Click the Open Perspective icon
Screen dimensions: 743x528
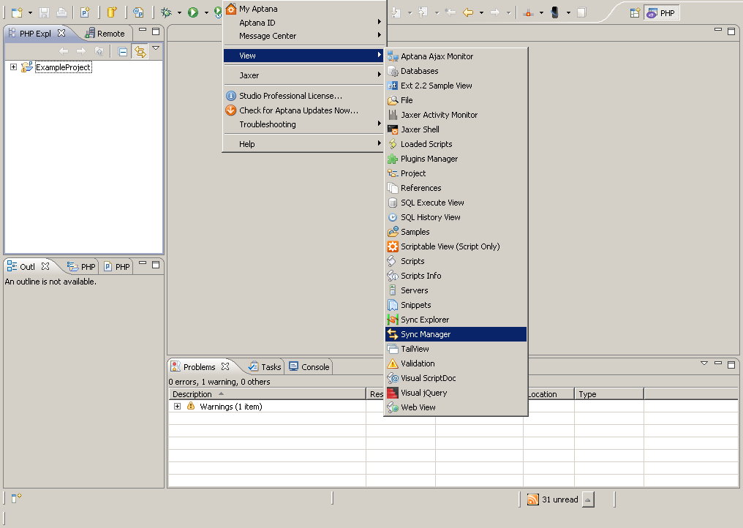635,12
